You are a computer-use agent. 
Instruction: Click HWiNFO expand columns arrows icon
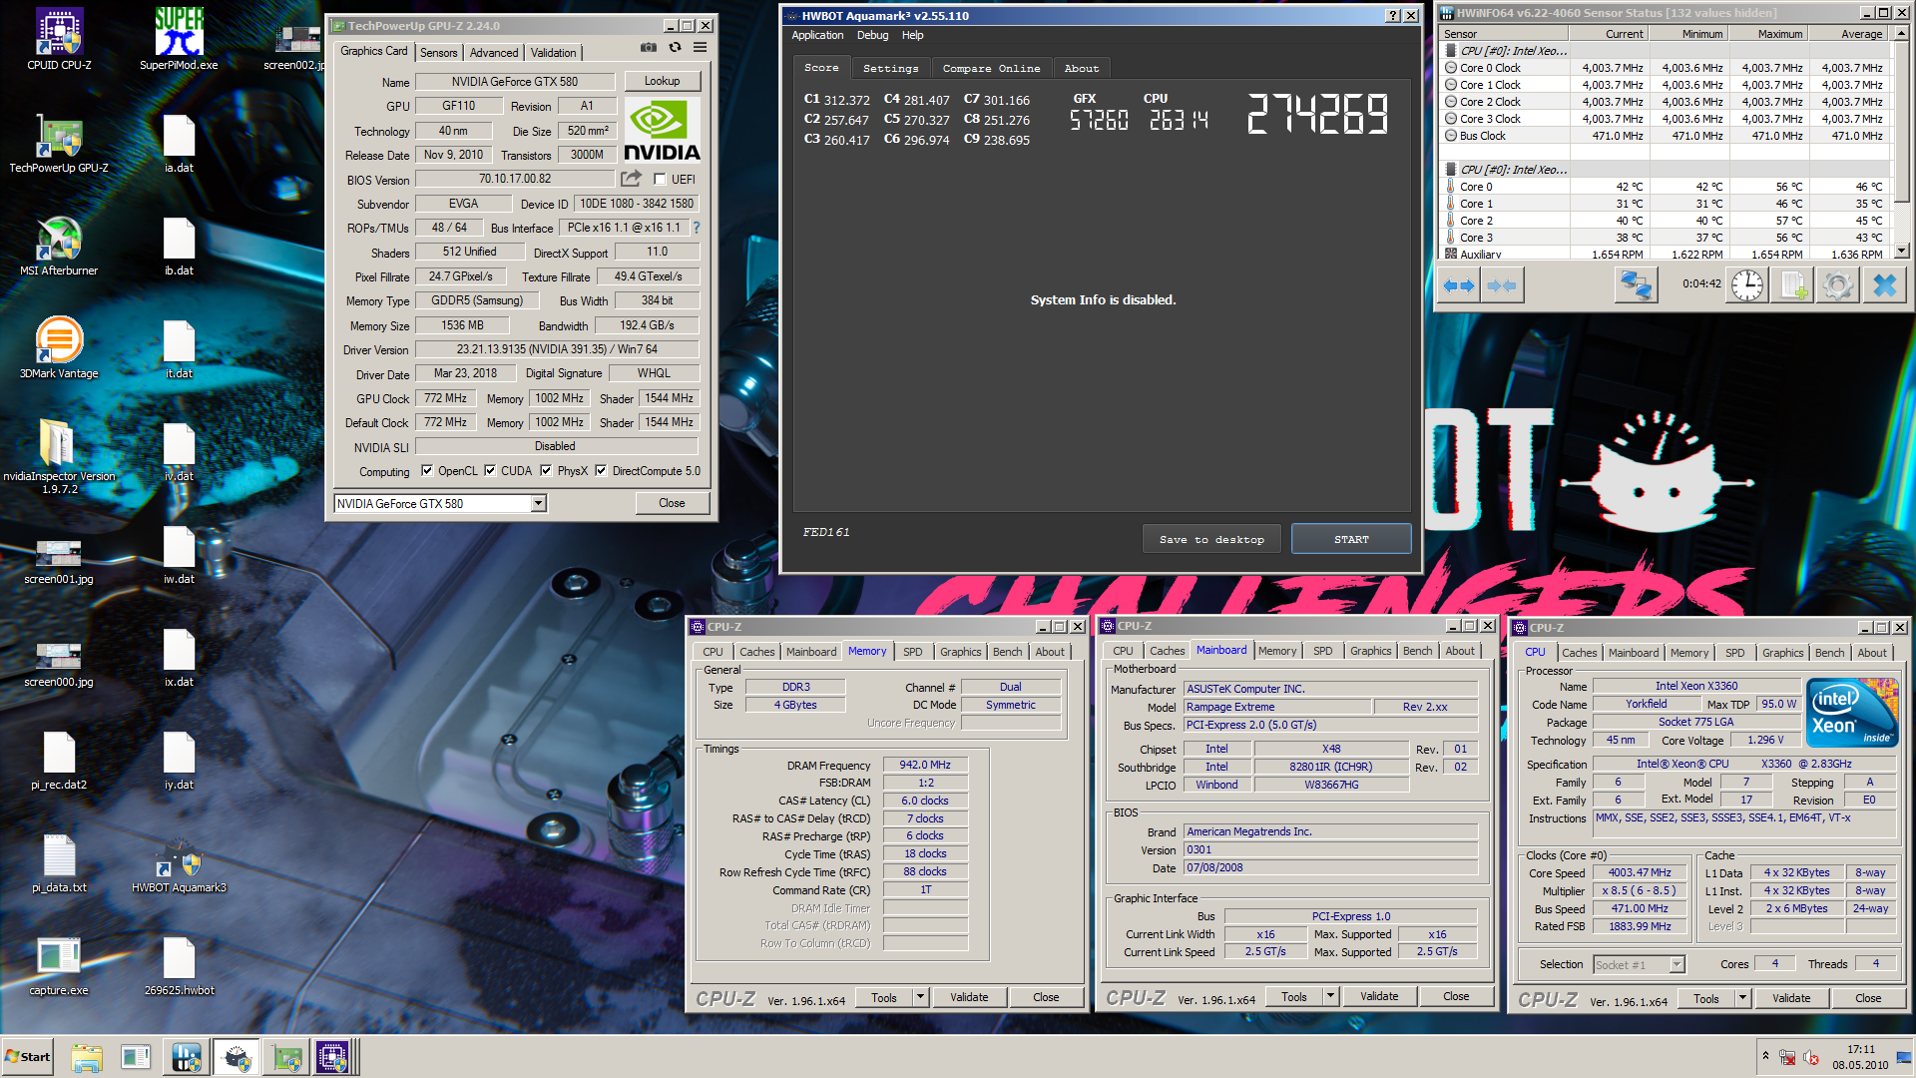pos(1460,285)
